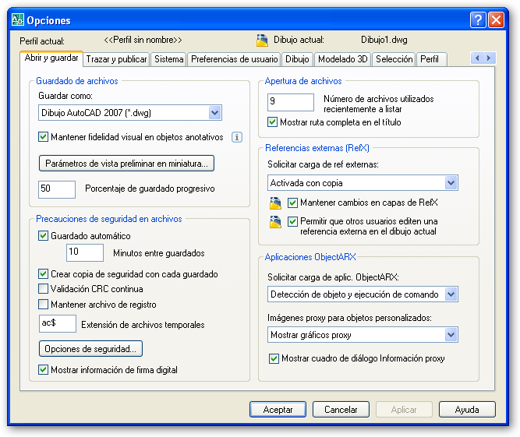
Task: Click the Dibujo1.dwg file name text
Action: tap(384, 40)
